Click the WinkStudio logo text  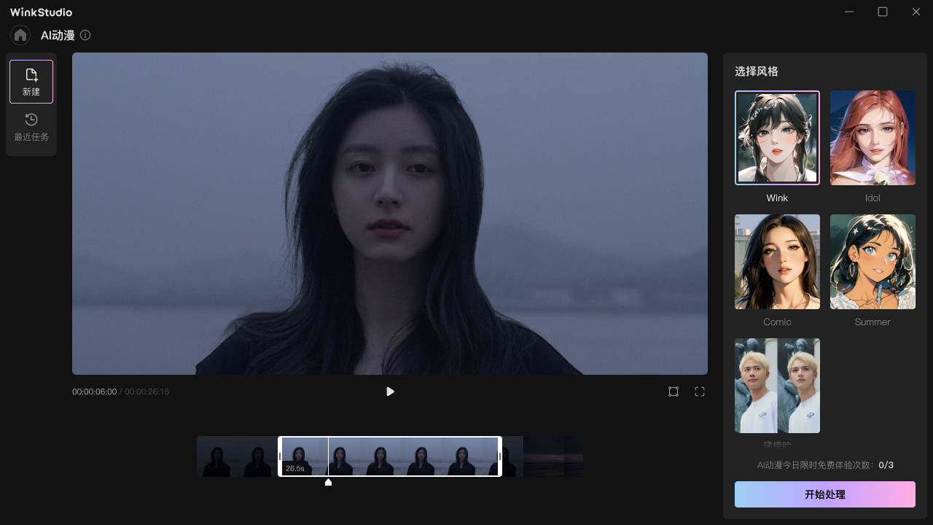pos(41,12)
